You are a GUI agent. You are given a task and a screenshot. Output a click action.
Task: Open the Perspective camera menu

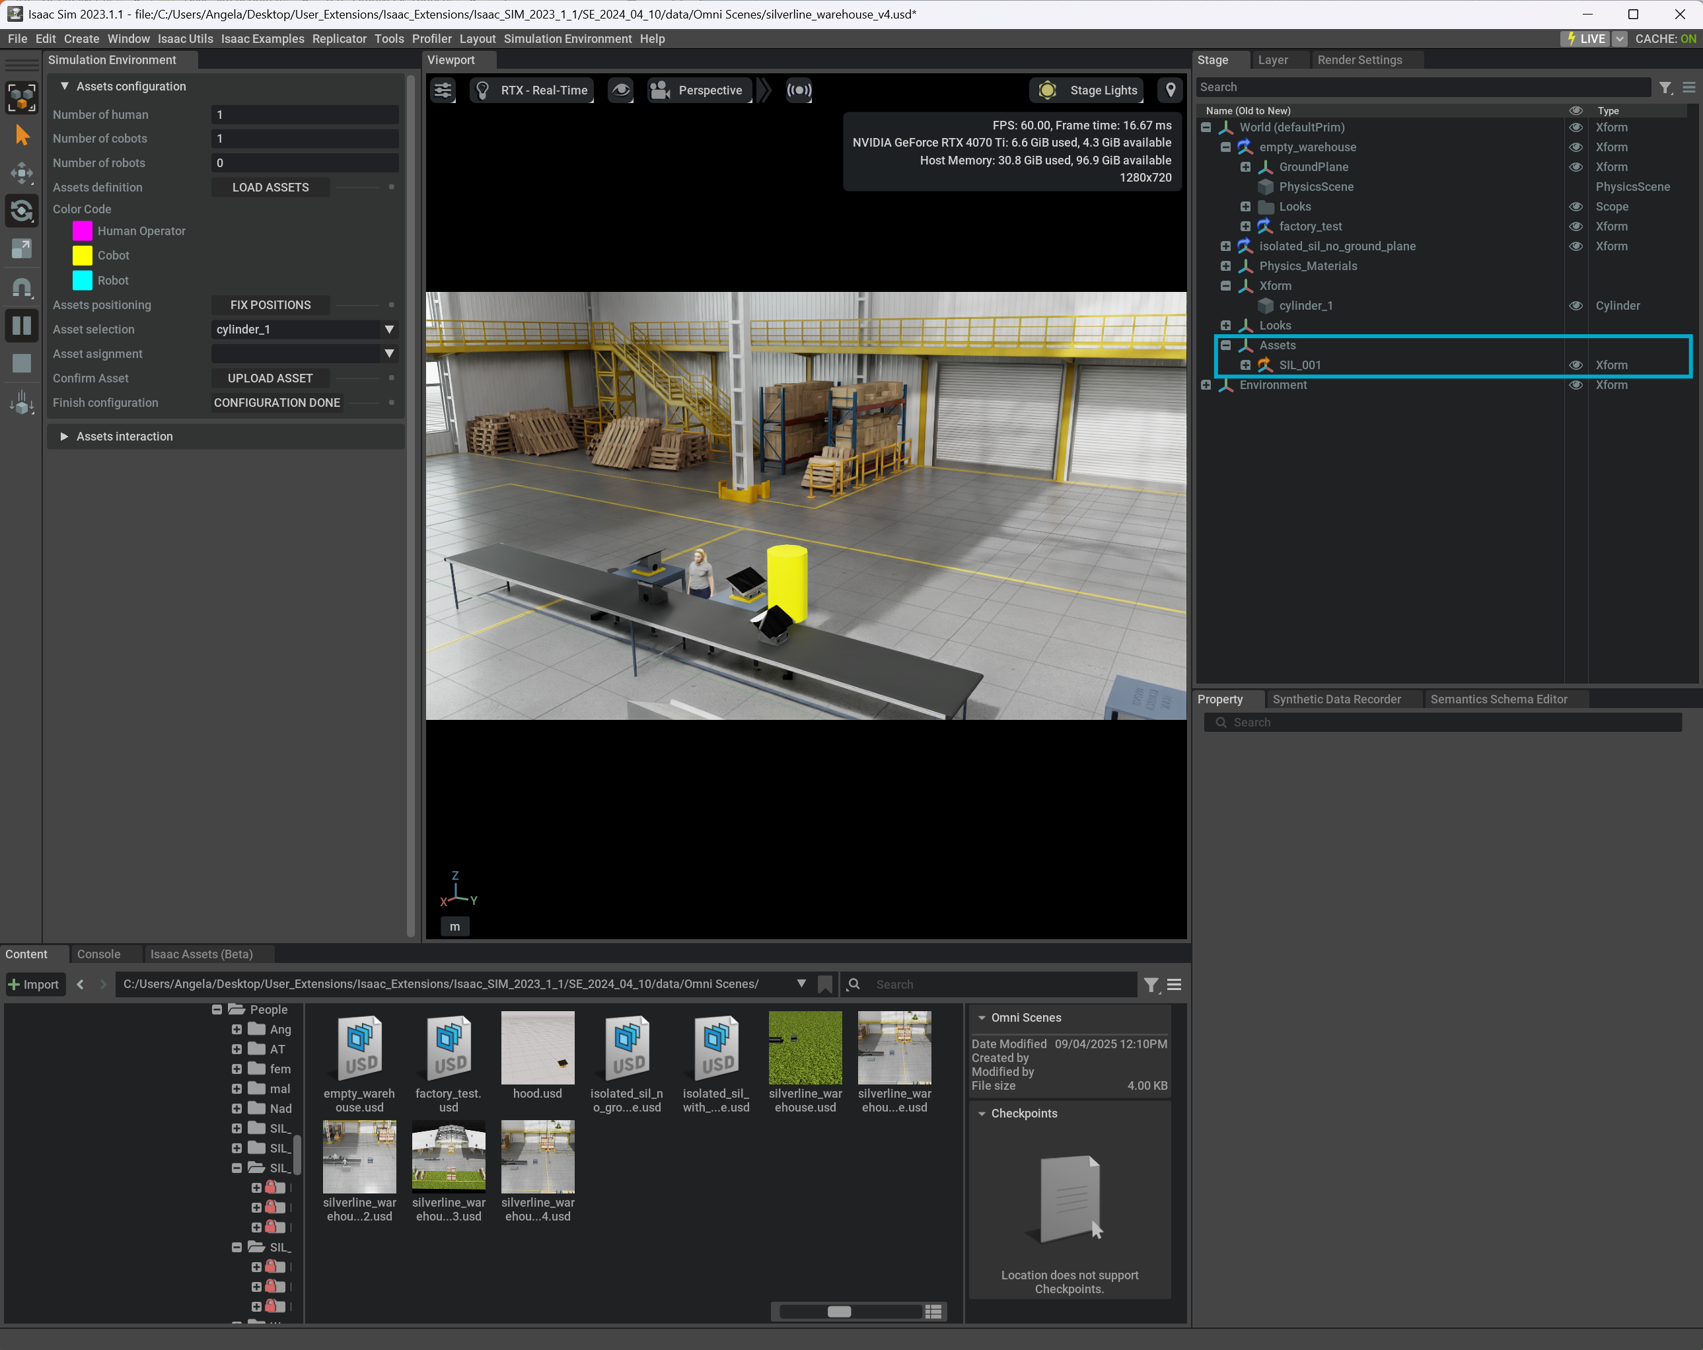pos(698,90)
